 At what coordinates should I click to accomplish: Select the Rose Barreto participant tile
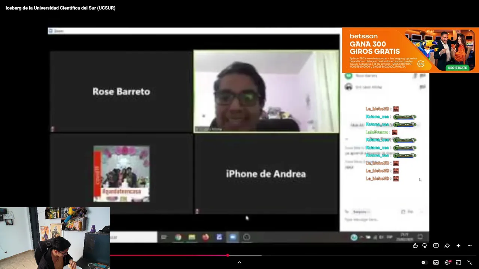point(121,92)
